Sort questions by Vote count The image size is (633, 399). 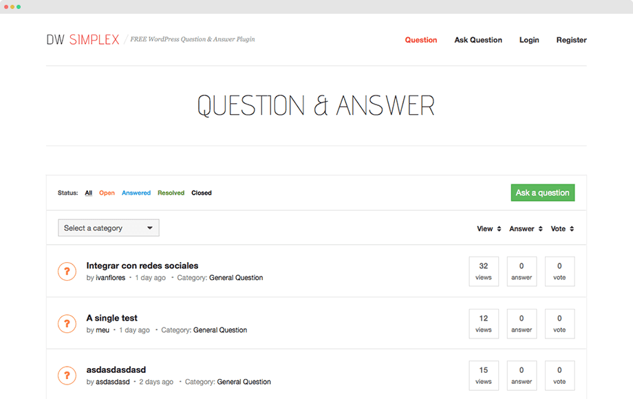click(562, 229)
